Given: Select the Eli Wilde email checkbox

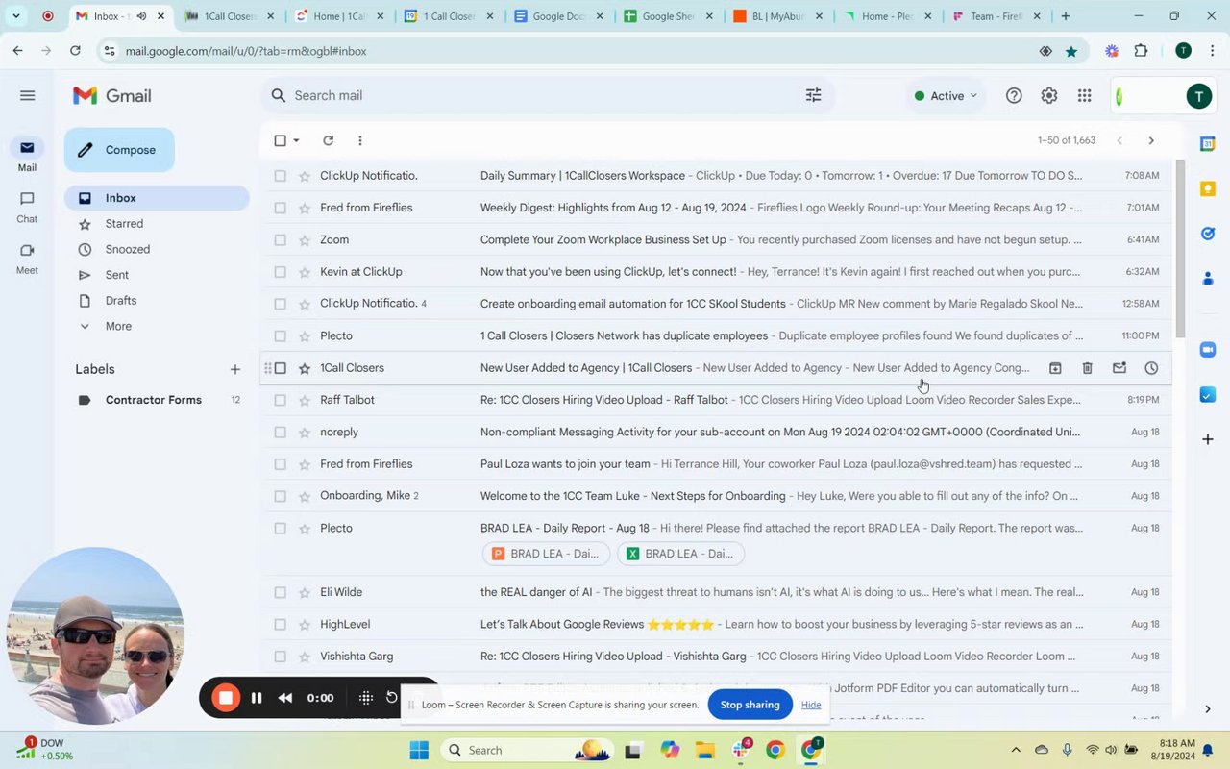Looking at the screenshot, I should tap(280, 592).
